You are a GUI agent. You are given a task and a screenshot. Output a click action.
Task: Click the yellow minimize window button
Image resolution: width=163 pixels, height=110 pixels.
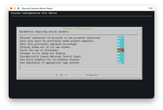pos(15,8)
